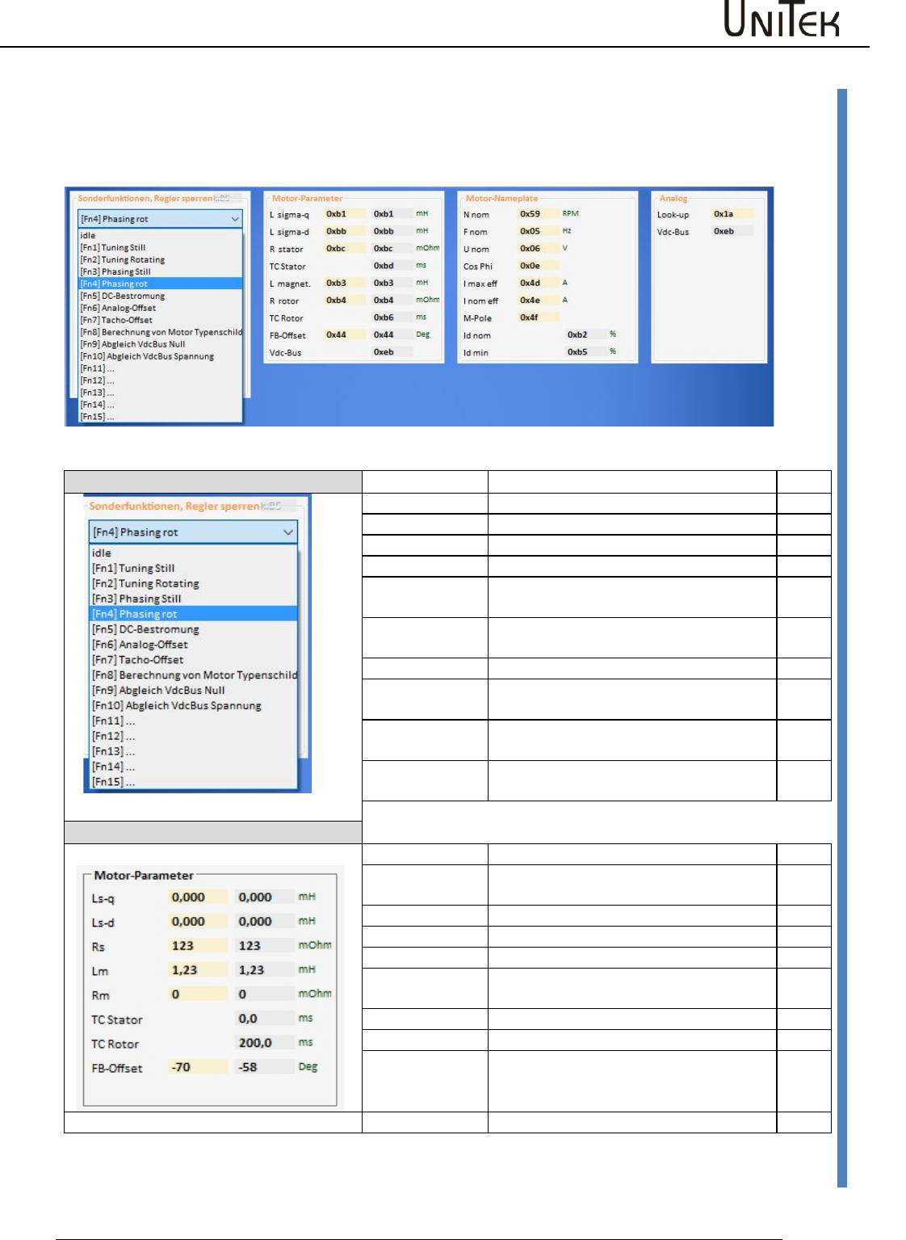Click the TC Stator value 0xbd
906x1240 pixels.
(x=392, y=266)
